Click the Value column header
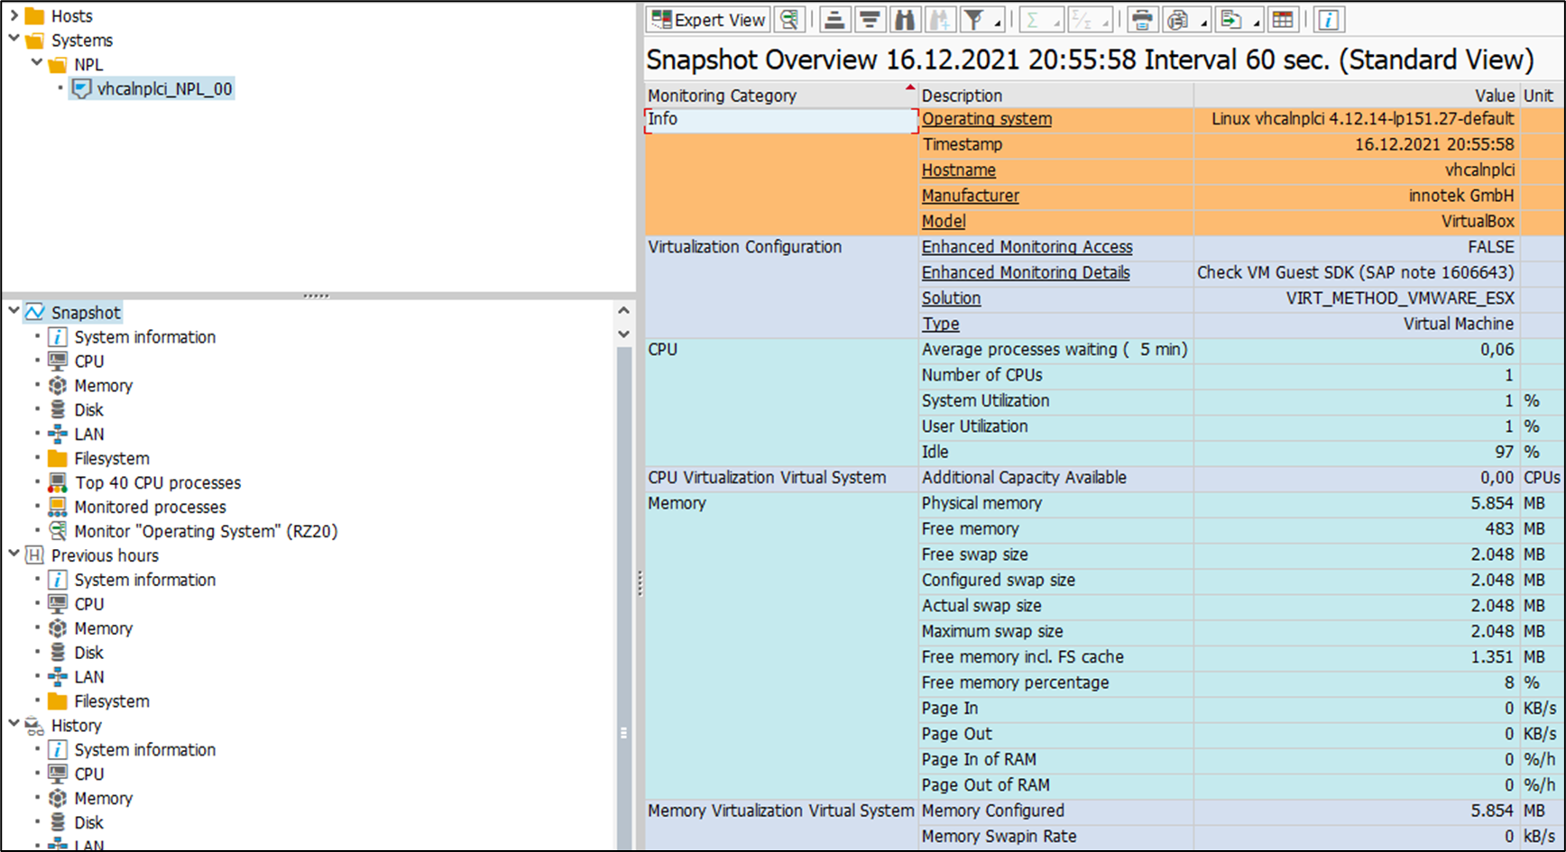Image resolution: width=1566 pixels, height=852 pixels. pyautogui.click(x=1357, y=96)
